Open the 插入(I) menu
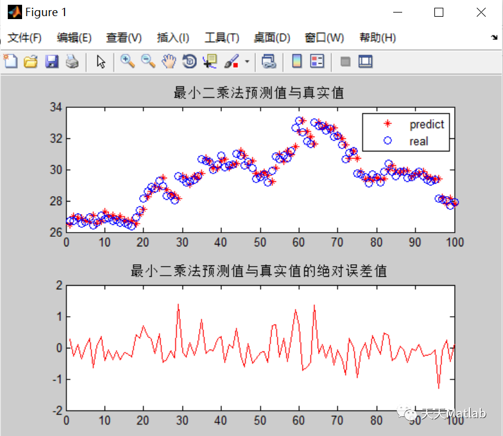This screenshot has height=436, width=503. [173, 38]
